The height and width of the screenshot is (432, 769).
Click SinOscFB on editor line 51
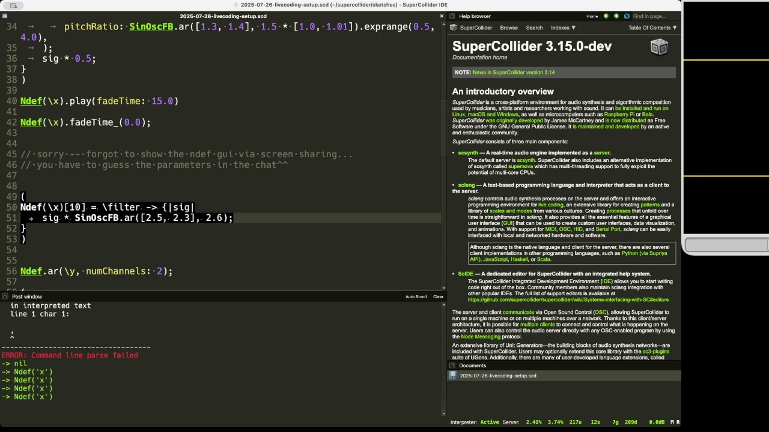(x=96, y=218)
